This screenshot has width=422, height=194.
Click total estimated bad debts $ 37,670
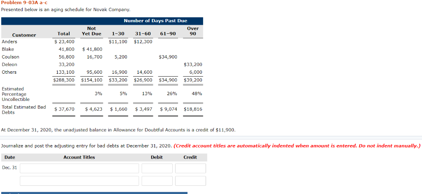click(x=64, y=109)
